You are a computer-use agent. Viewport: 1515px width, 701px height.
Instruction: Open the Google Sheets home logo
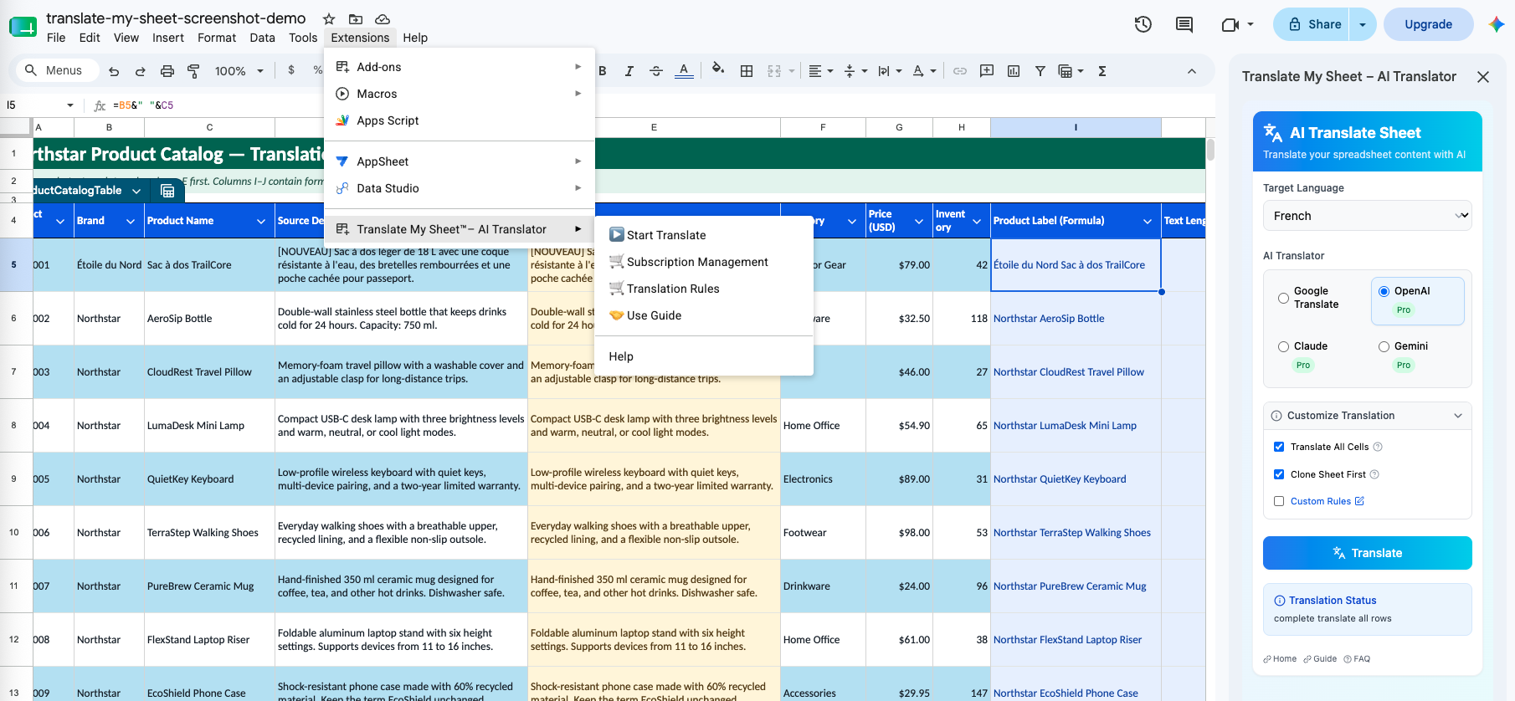(x=23, y=26)
